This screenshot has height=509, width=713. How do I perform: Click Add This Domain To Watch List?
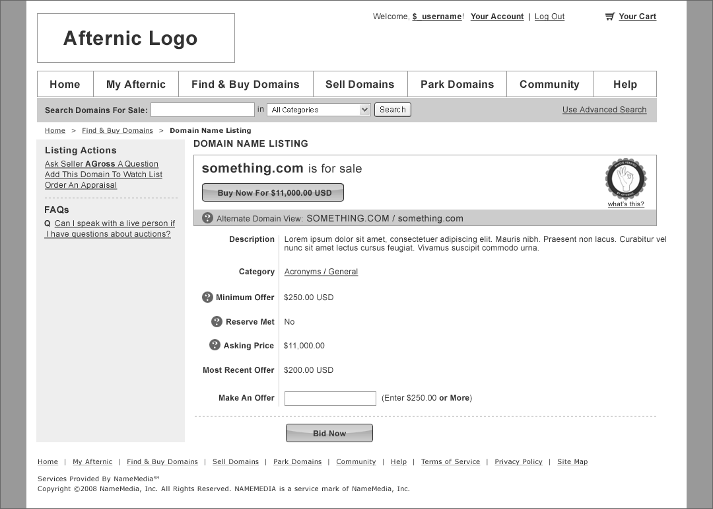[x=103, y=175]
